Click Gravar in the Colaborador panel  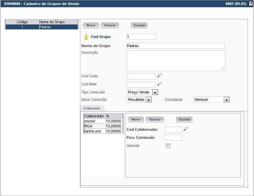coord(155,120)
